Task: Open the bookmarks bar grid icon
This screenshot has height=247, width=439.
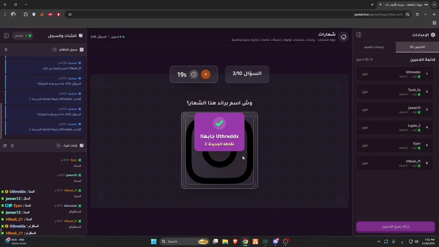Action: 434,23
